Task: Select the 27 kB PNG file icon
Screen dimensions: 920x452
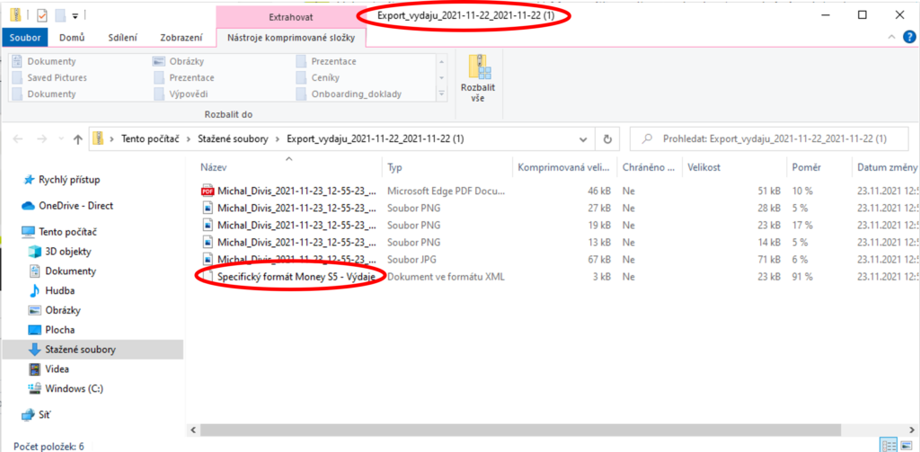Action: point(208,208)
